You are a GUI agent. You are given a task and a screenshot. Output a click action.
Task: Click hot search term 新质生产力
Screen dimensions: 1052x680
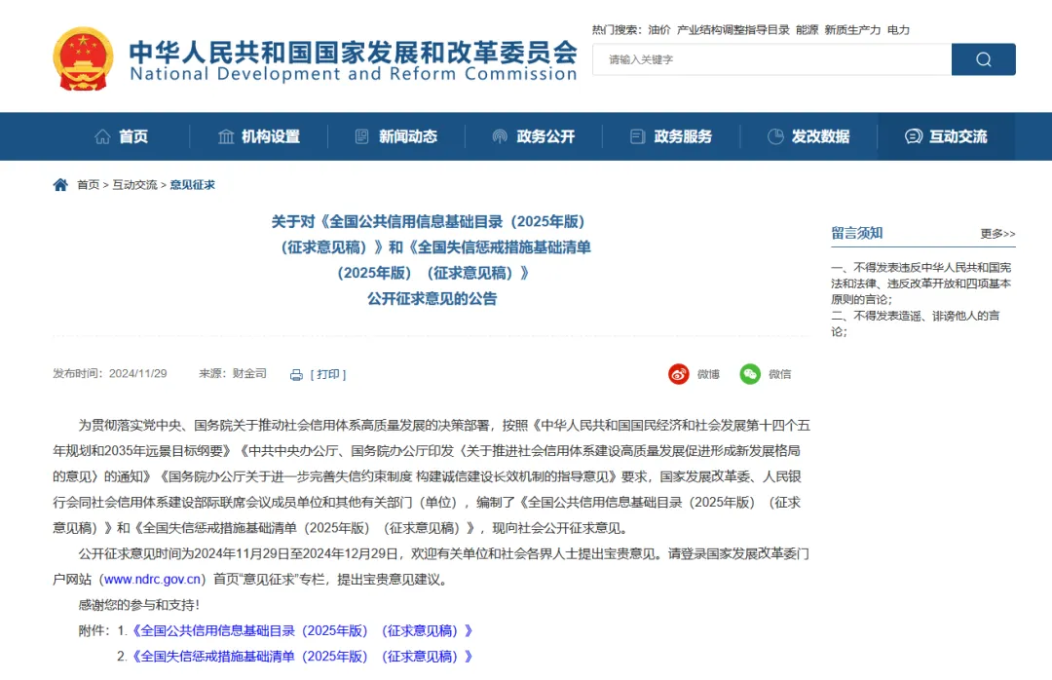click(852, 29)
